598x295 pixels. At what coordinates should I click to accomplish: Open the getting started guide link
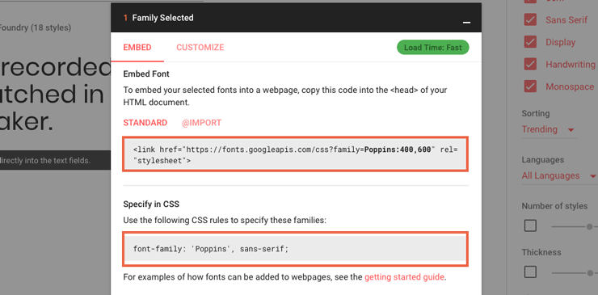click(x=404, y=277)
